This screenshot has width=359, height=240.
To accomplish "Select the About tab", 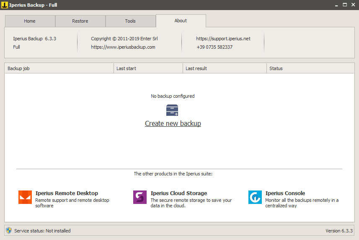I will click(x=181, y=21).
